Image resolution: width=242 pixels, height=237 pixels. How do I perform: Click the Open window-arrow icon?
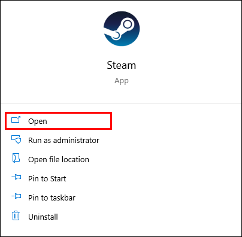coord(16,120)
